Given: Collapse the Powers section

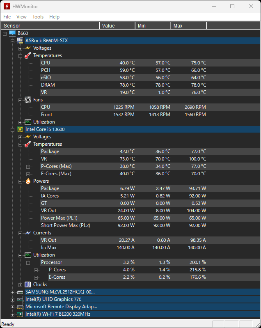Looking at the screenshot, I should pos(20,181).
